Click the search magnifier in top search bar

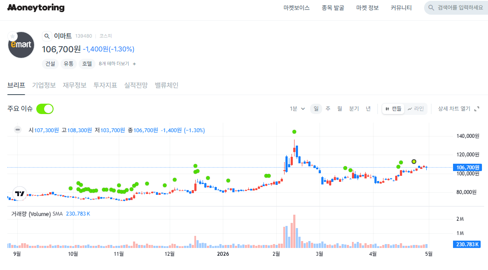click(x=431, y=8)
